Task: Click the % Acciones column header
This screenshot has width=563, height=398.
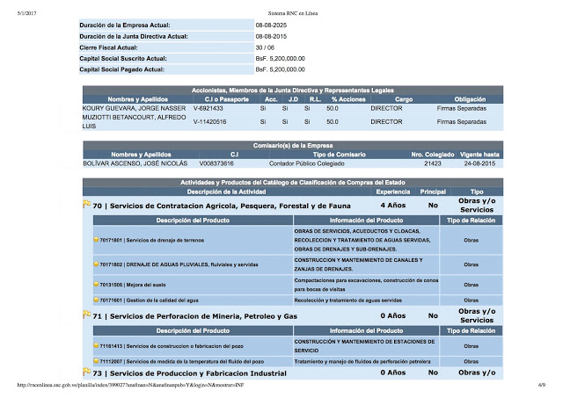Action: pos(348,99)
